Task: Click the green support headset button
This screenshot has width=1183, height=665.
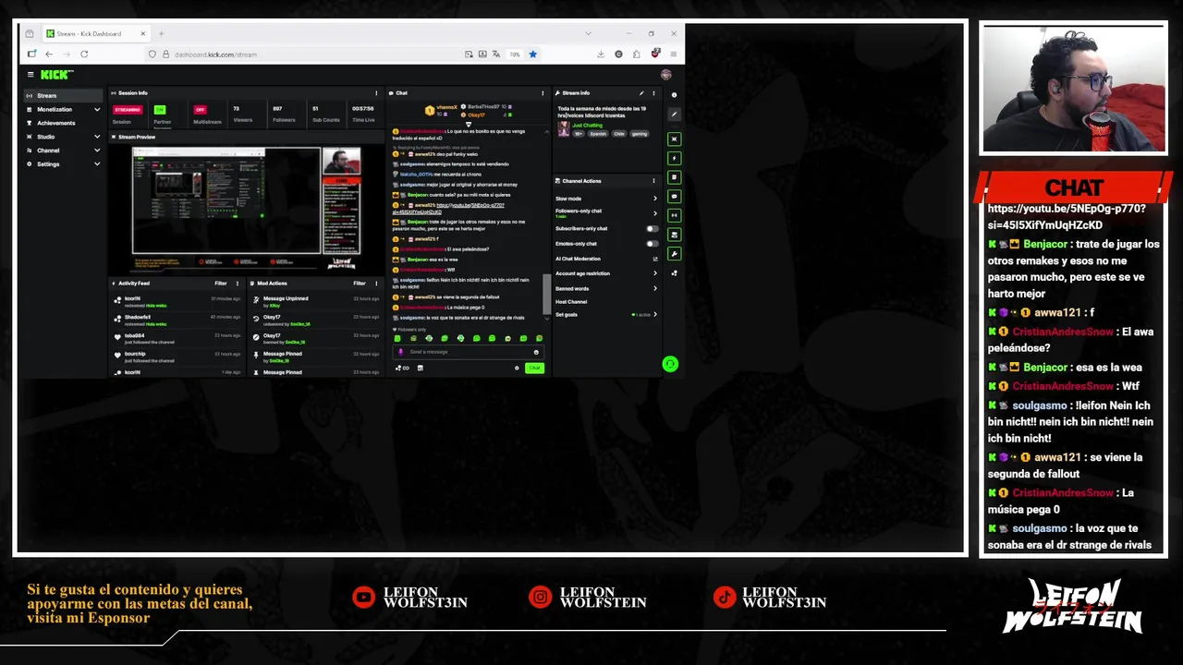Action: point(670,365)
